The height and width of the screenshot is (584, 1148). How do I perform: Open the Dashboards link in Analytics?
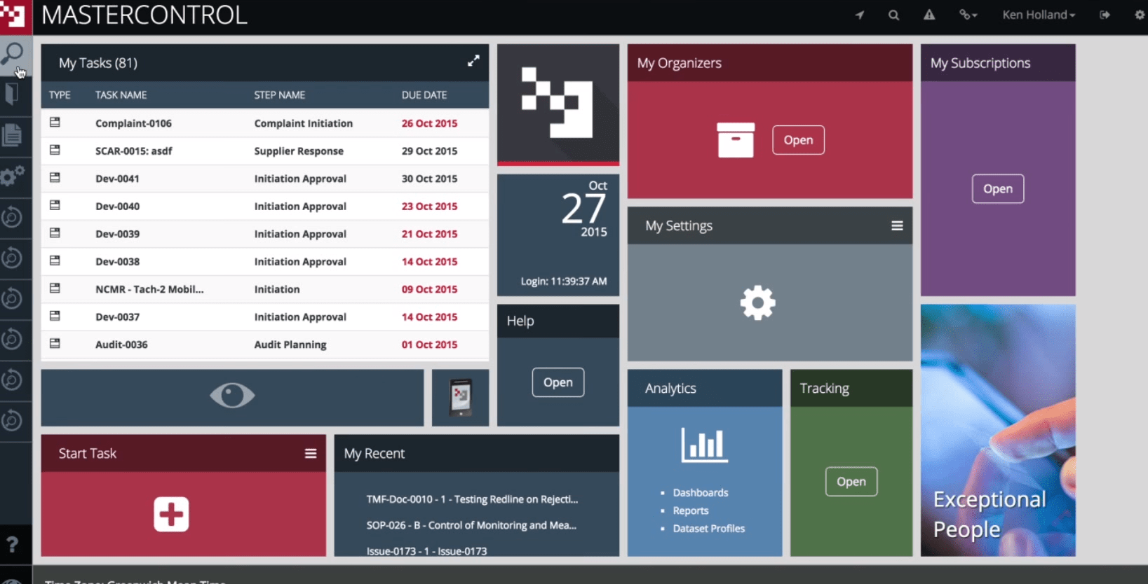point(701,493)
